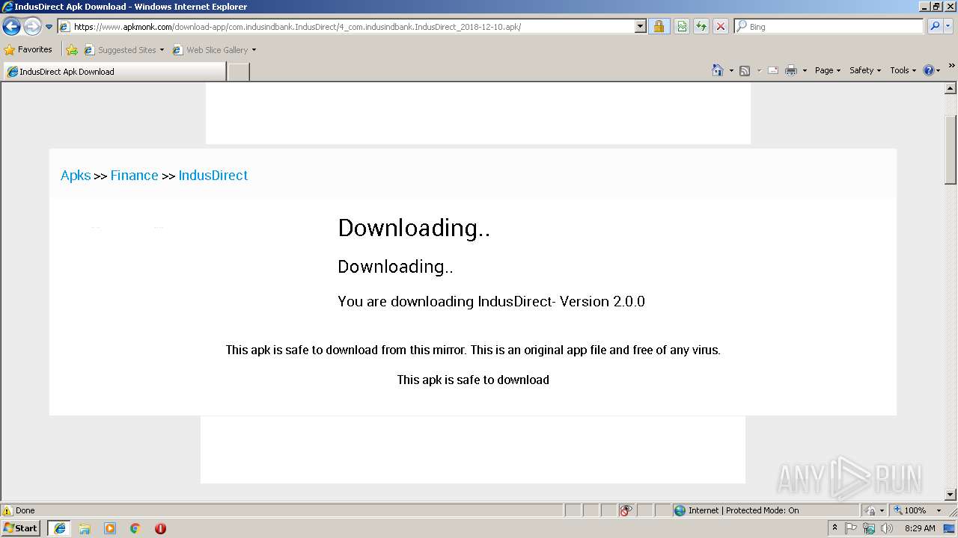Open the Help question mark menu

click(x=932, y=70)
